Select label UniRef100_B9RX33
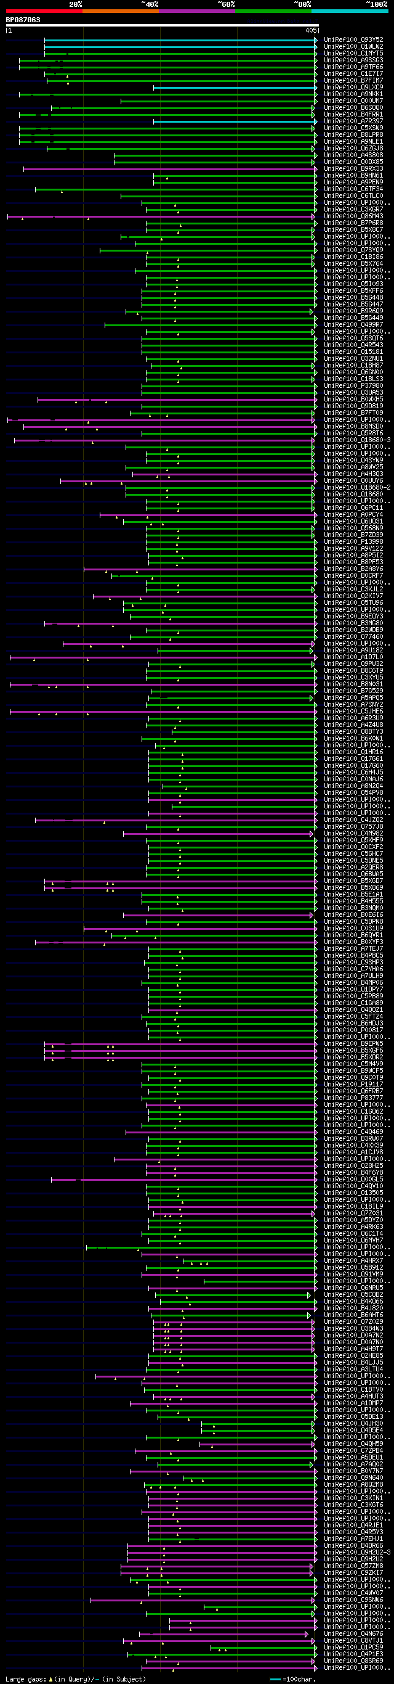Screen dimensions: 394x1684 pyautogui.click(x=353, y=169)
